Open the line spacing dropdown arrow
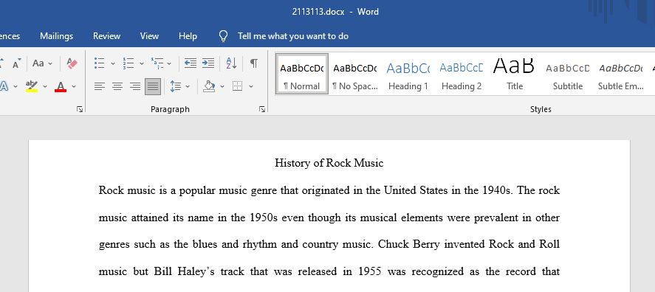The height and width of the screenshot is (292, 655). tap(187, 86)
